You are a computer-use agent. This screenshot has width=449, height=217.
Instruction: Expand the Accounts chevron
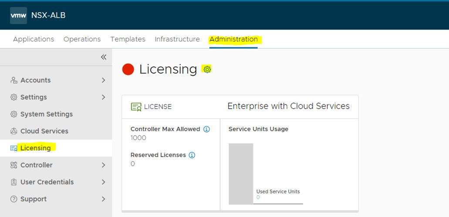click(103, 80)
